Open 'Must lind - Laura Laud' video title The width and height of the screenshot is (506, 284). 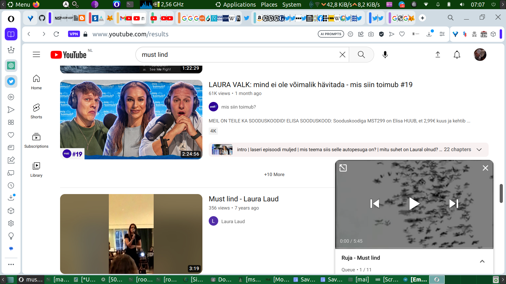pyautogui.click(x=244, y=199)
